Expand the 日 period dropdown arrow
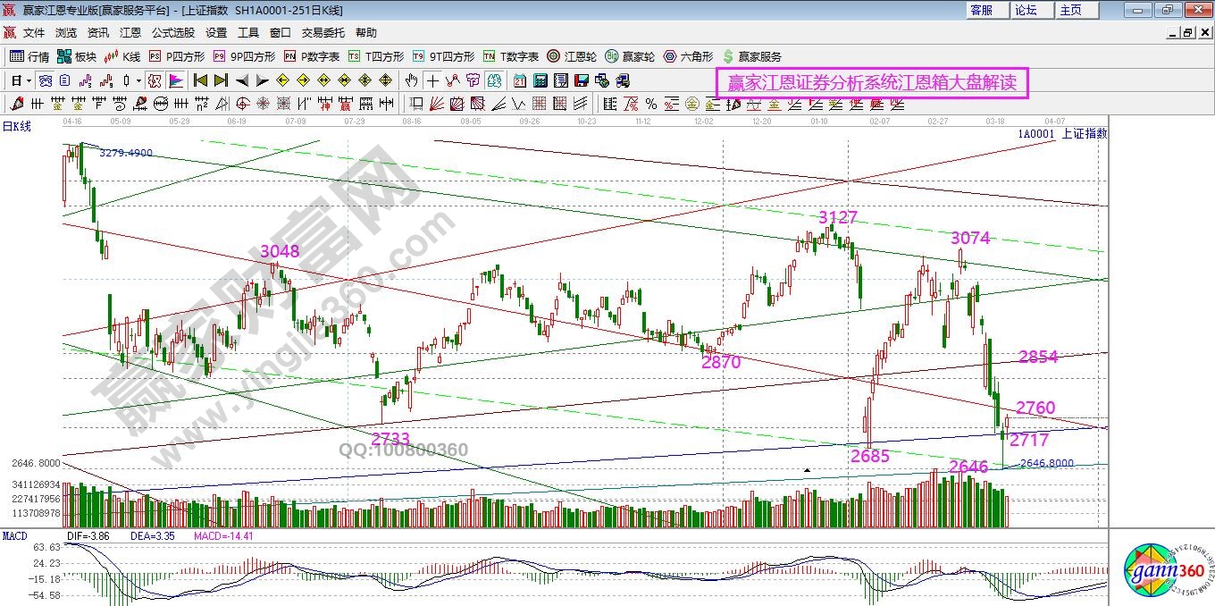Image resolution: width=1215 pixels, height=606 pixels. (29, 80)
